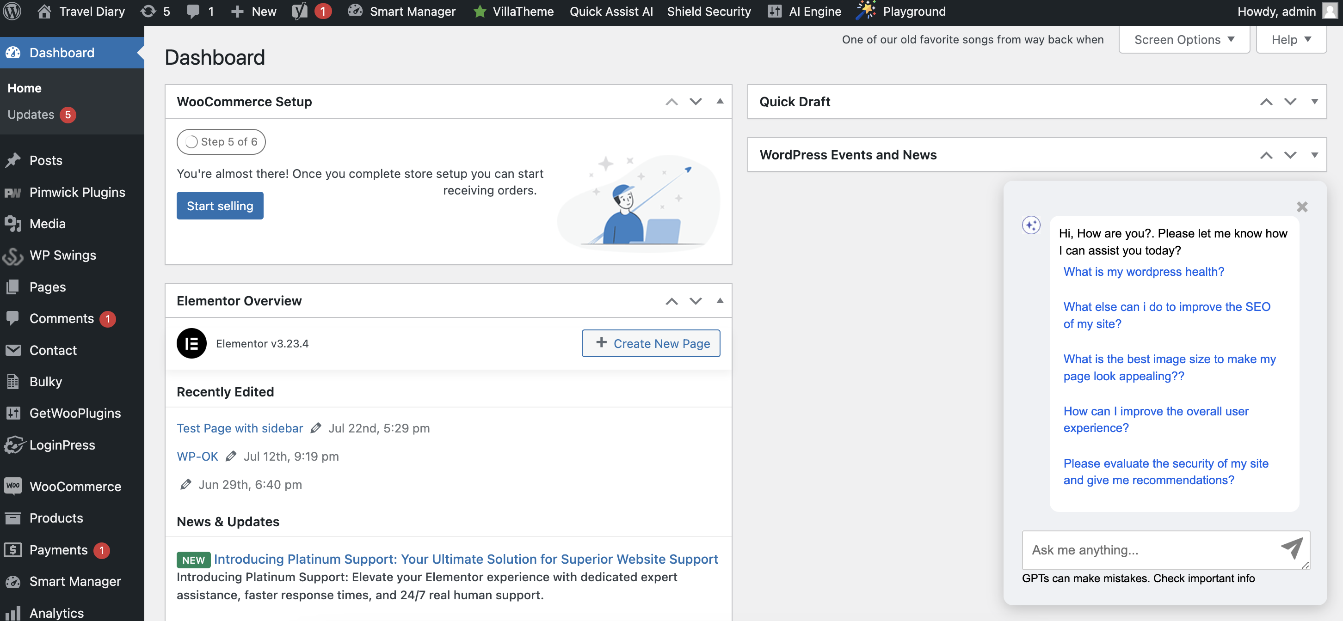
Task: Toggle the WooCommerce Setup panel collapse triangle
Action: [x=720, y=102]
